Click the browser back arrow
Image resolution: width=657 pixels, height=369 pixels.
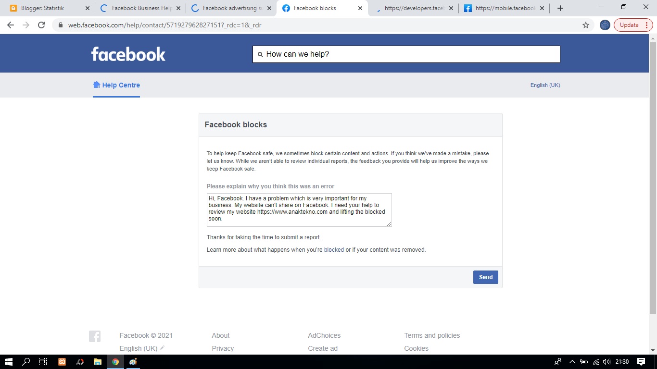[x=11, y=25]
